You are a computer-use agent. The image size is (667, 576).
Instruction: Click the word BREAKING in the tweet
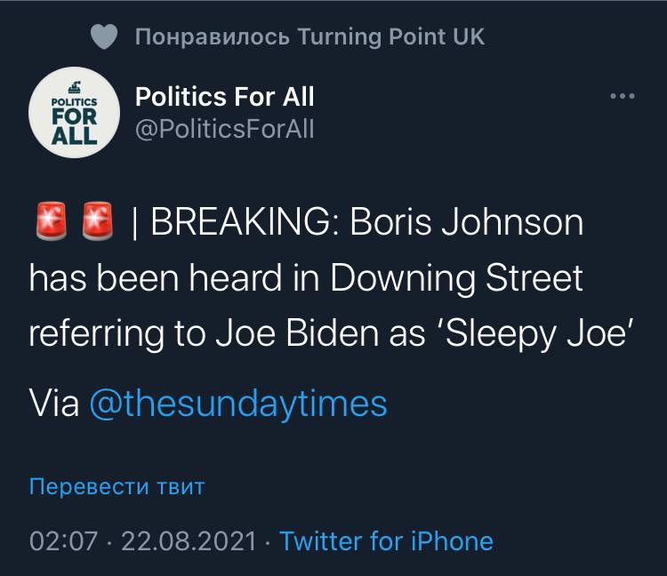coord(243,223)
